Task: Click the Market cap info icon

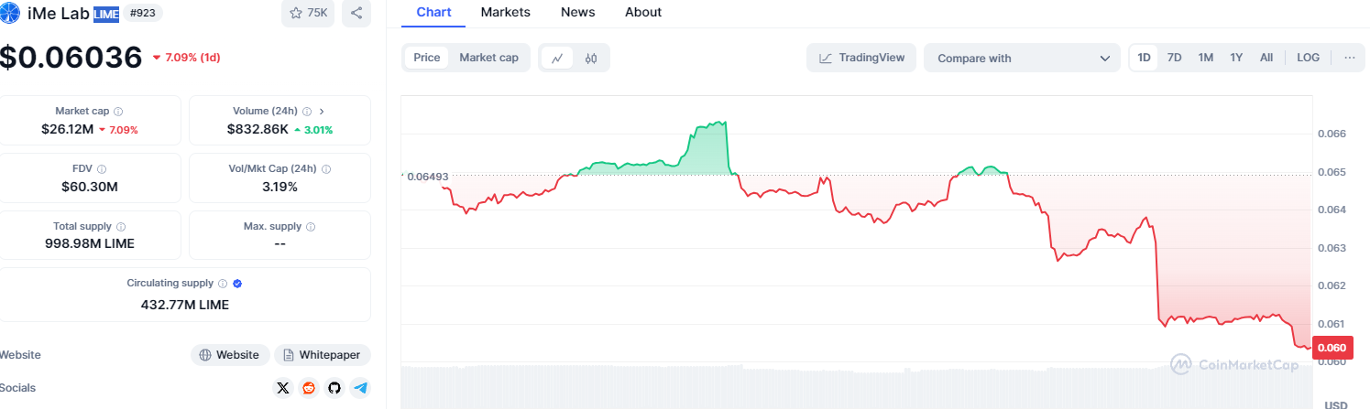Action: [x=119, y=112]
